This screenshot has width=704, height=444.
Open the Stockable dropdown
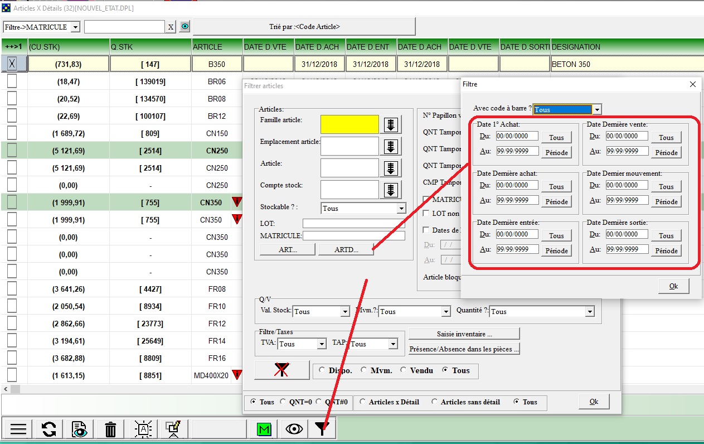pyautogui.click(x=401, y=208)
